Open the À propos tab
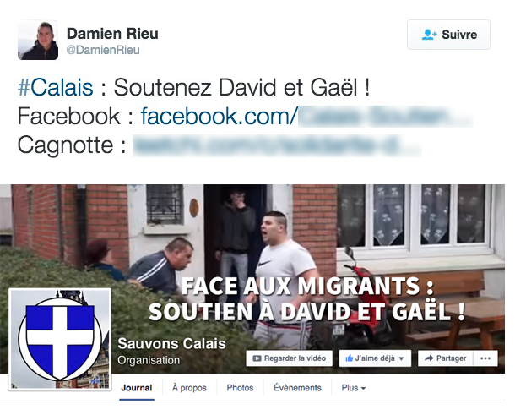Screen dimensions: 515x415 [x=189, y=388]
